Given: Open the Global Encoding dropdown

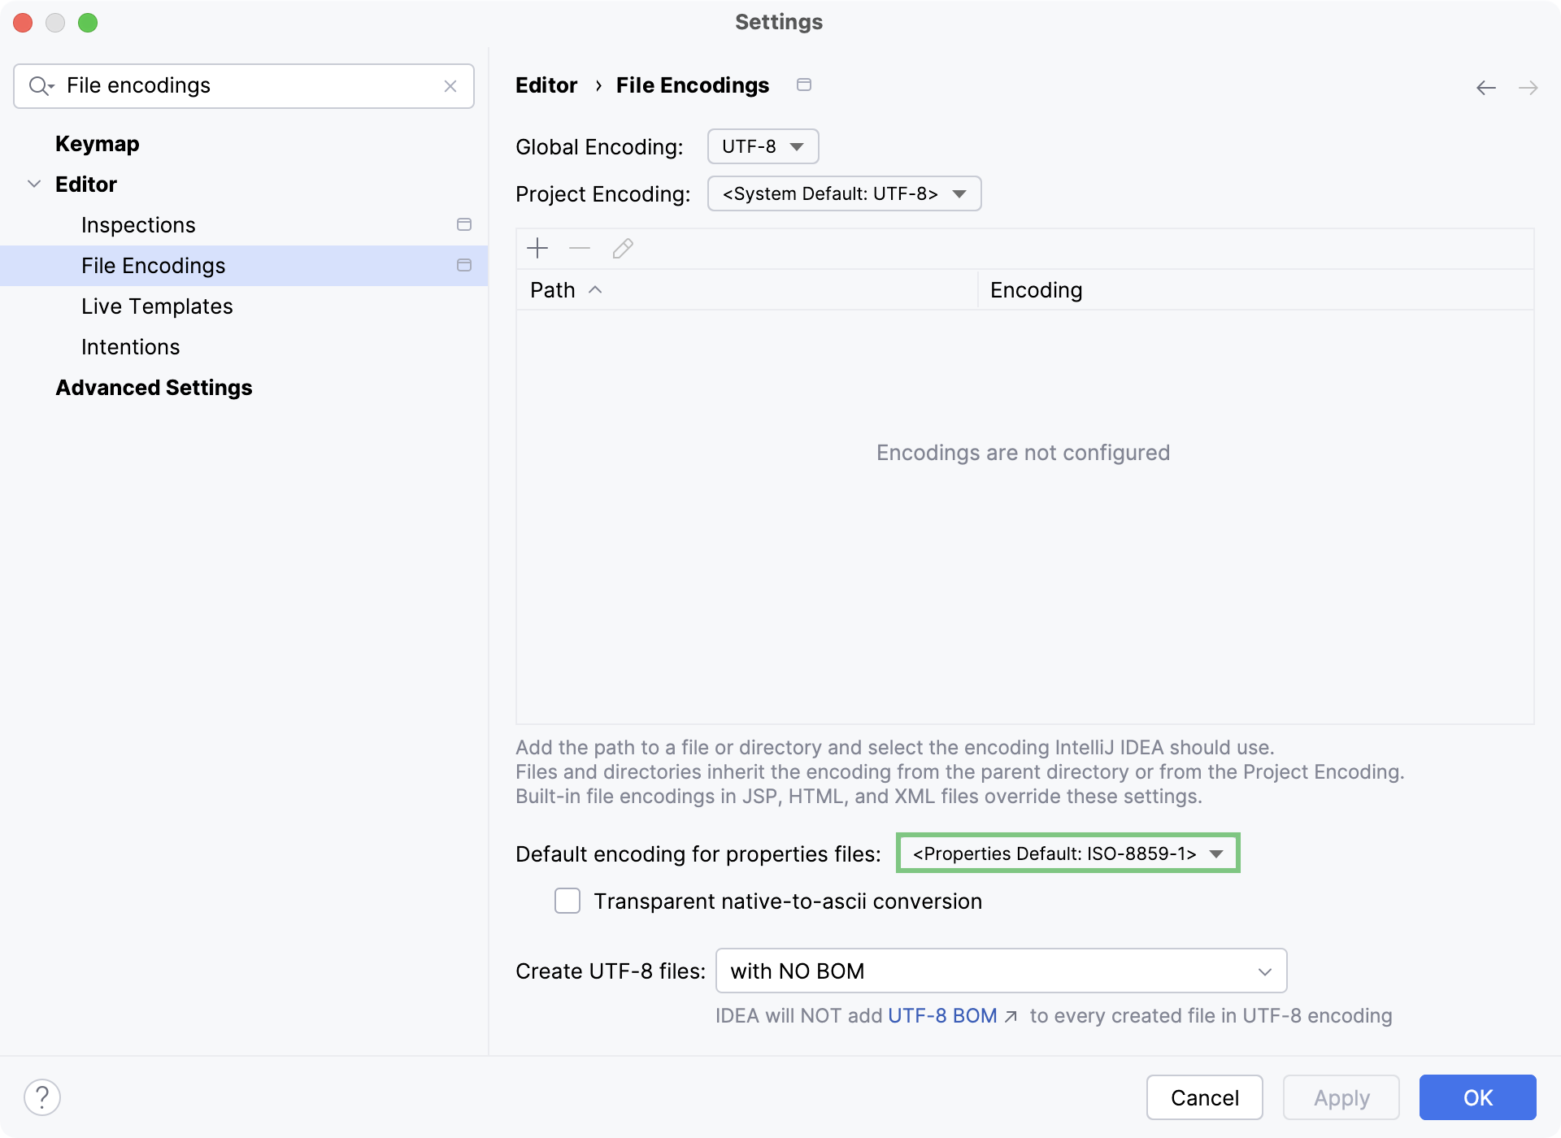Looking at the screenshot, I should [x=762, y=146].
